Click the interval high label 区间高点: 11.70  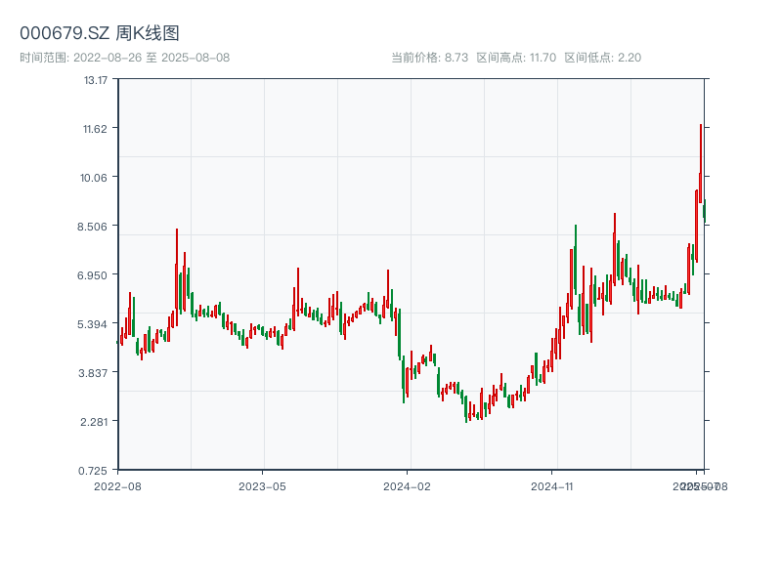click(516, 58)
